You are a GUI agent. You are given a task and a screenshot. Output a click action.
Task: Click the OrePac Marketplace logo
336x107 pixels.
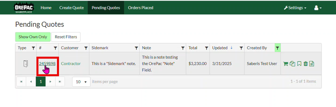[x=24, y=8]
